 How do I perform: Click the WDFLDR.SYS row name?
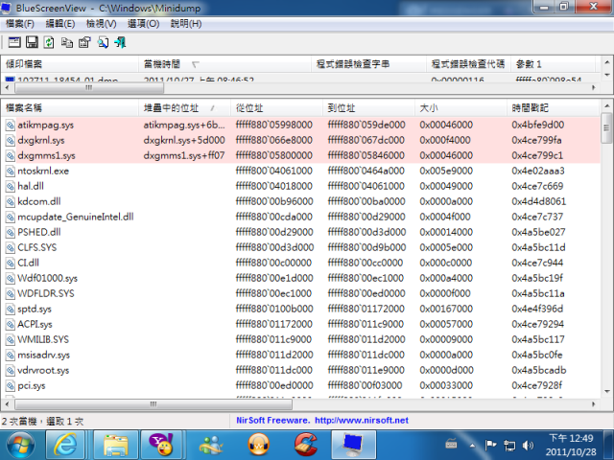click(x=46, y=293)
